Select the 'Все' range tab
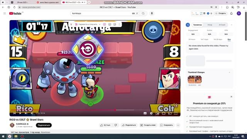This screenshot has height=139, width=247. tap(229, 39)
